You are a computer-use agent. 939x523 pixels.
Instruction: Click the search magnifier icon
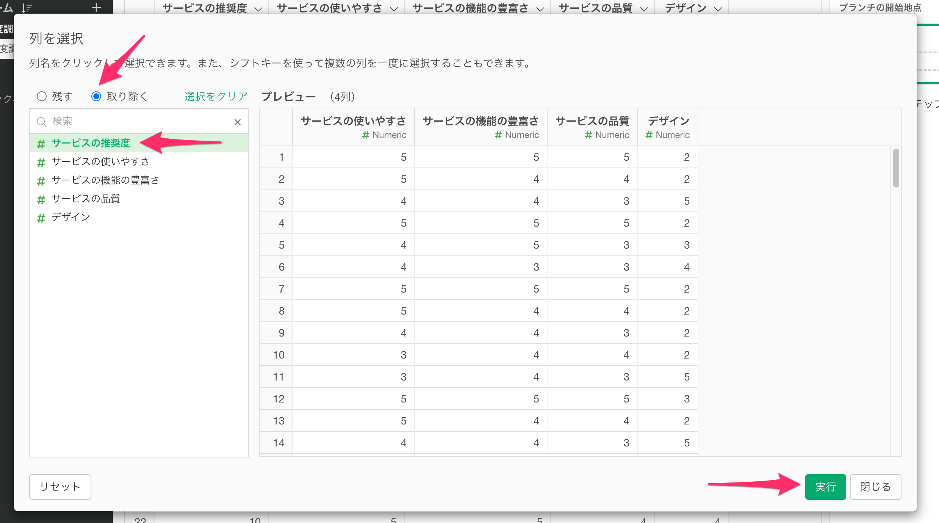tap(41, 122)
